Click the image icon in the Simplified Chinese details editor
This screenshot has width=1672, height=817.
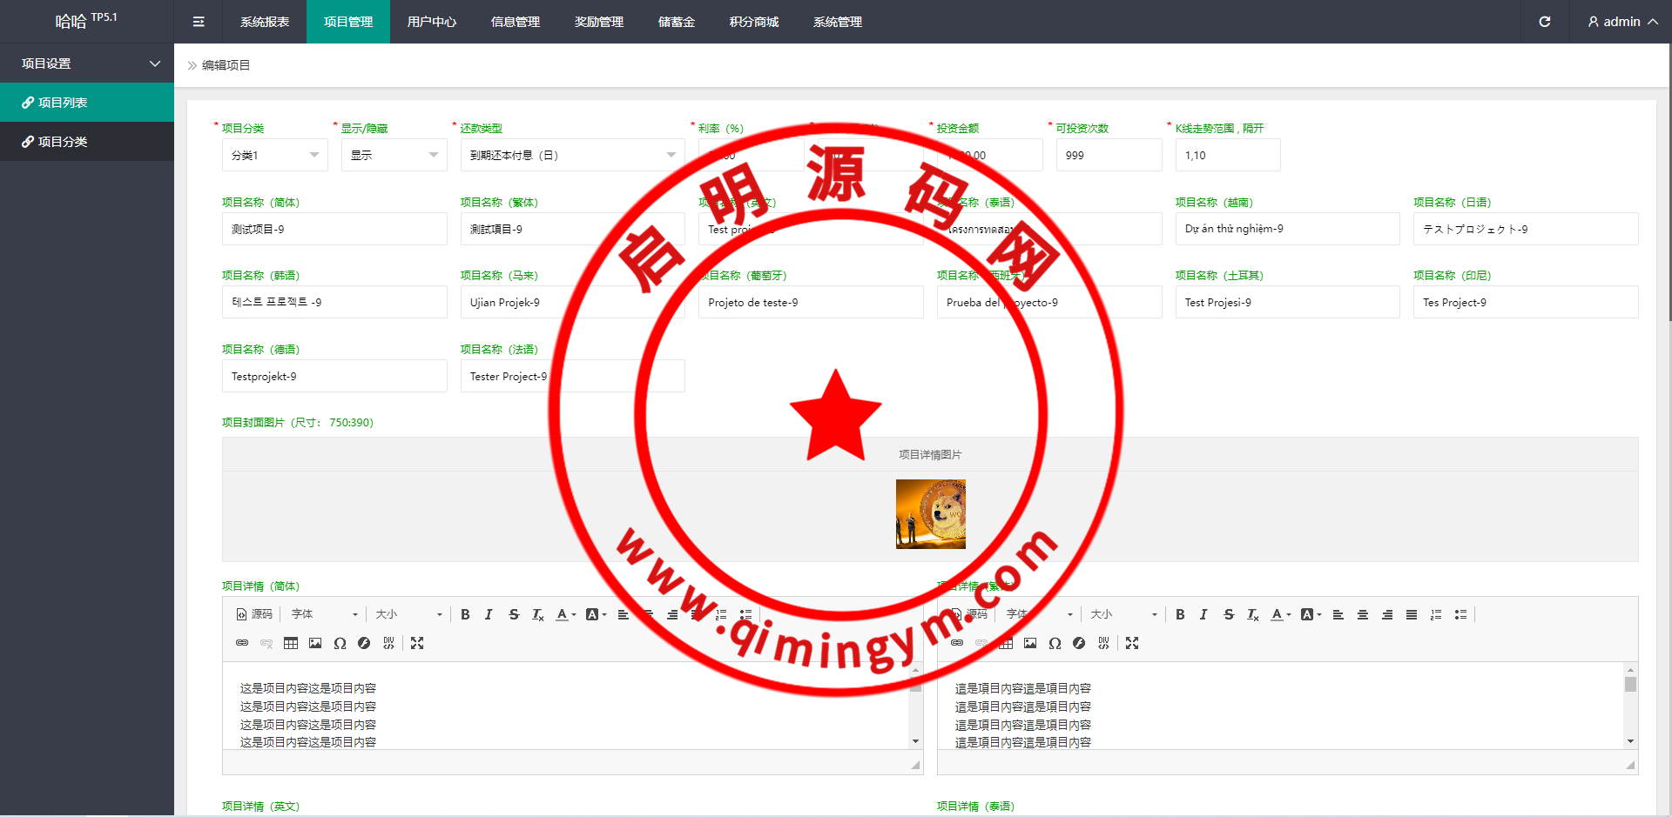tap(315, 643)
